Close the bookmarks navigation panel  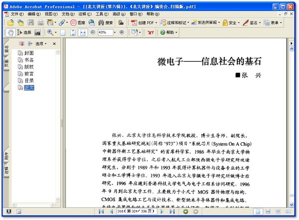pos(54,44)
